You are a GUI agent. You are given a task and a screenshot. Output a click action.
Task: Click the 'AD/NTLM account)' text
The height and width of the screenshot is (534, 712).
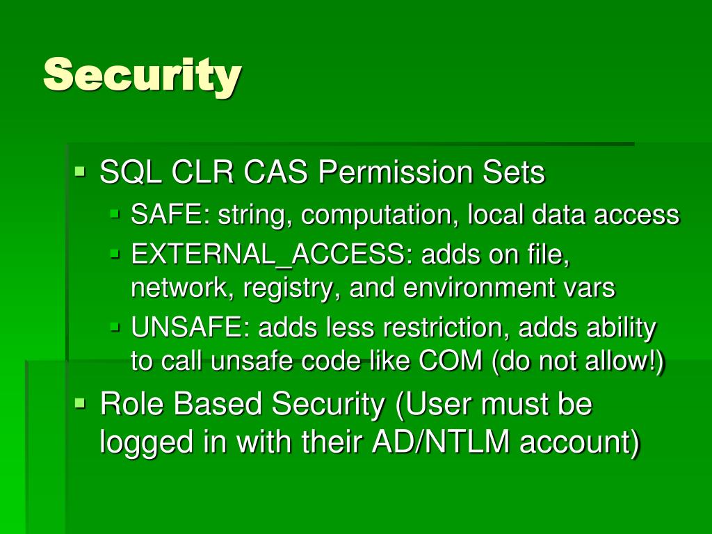tap(505, 442)
